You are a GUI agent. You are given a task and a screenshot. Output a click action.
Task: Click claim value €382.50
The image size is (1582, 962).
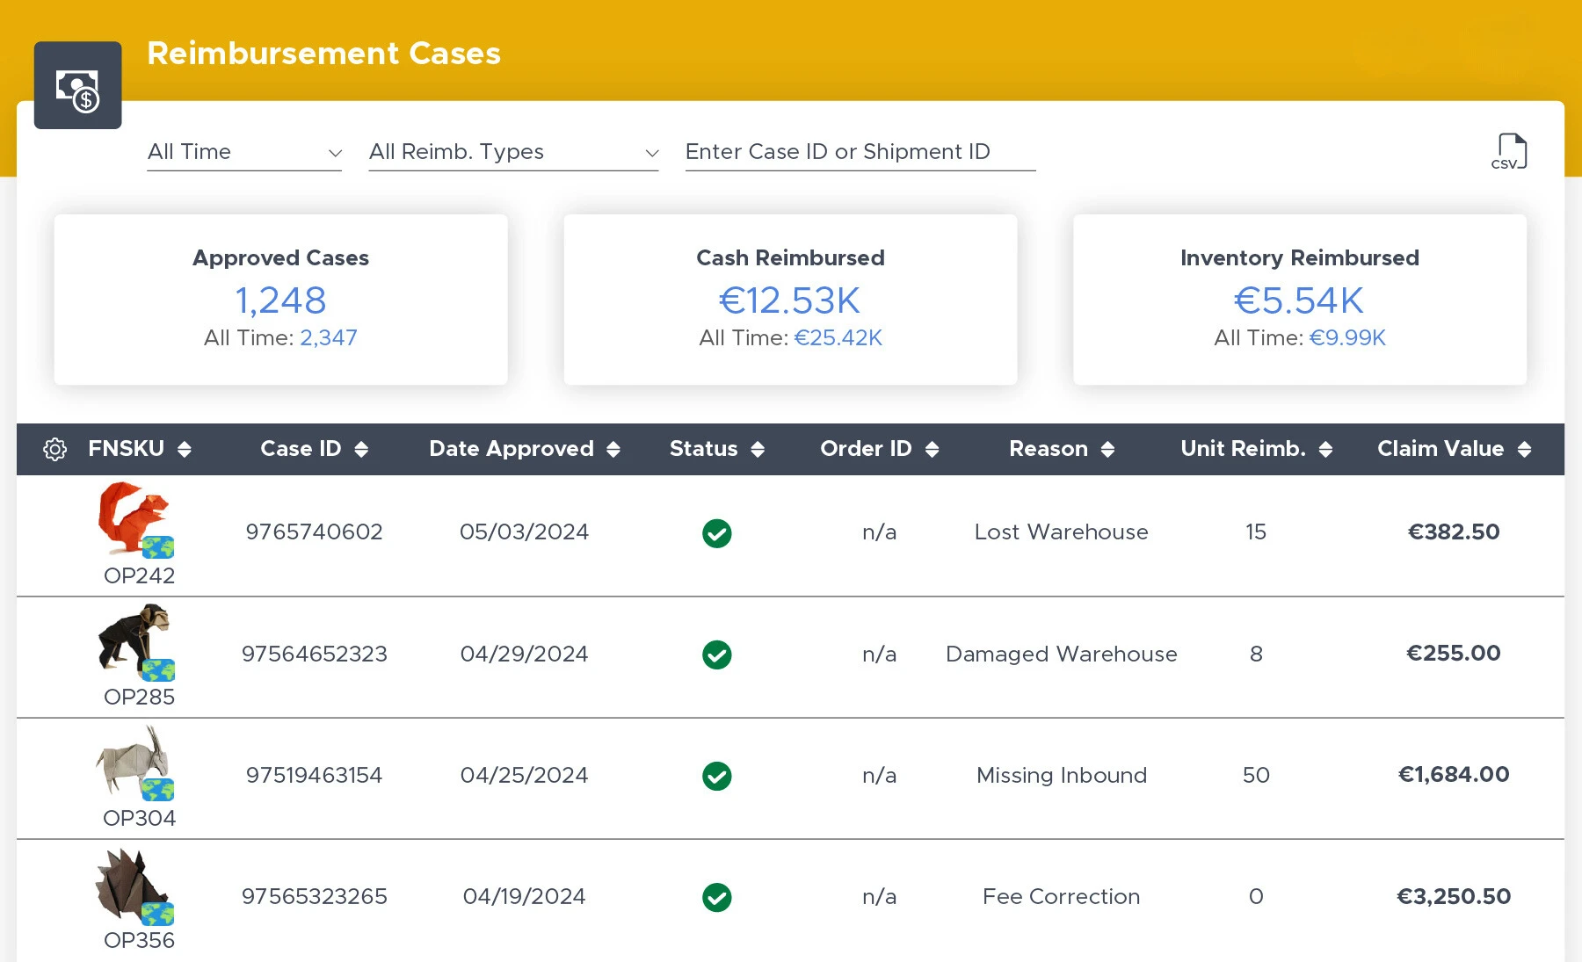click(1454, 532)
